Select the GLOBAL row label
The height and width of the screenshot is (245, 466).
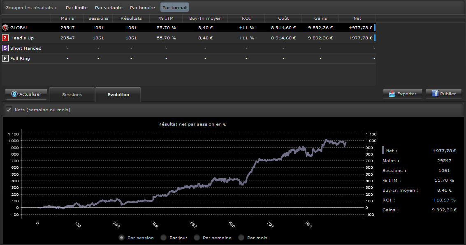tap(19, 27)
